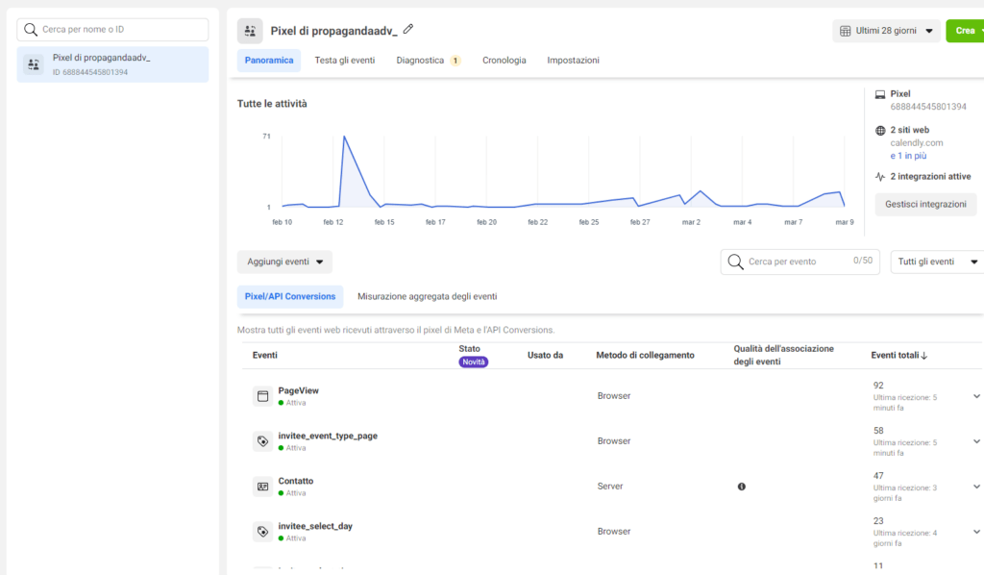Click the magnifier icon in event search
984x575 pixels.
point(735,262)
